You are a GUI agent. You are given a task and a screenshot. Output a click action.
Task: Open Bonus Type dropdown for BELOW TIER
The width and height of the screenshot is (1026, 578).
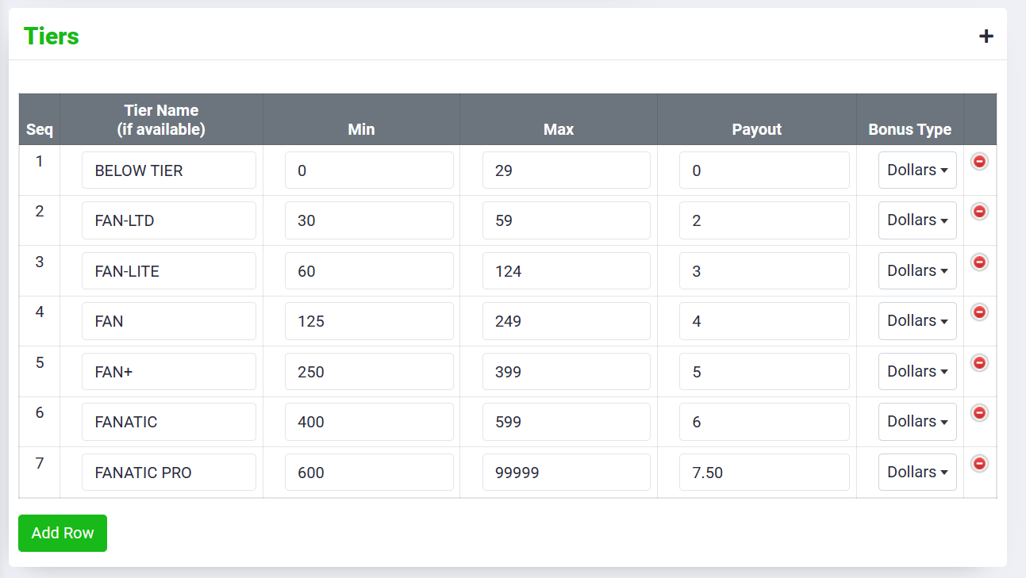(x=916, y=170)
